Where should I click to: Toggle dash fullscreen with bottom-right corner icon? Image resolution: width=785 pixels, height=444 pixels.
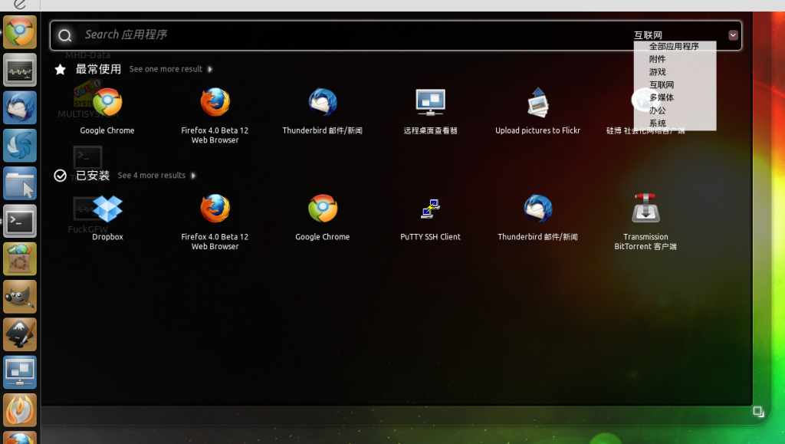[x=758, y=412]
